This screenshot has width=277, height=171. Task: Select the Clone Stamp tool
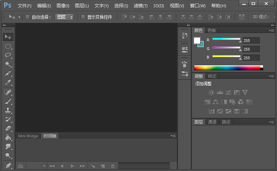click(x=8, y=110)
